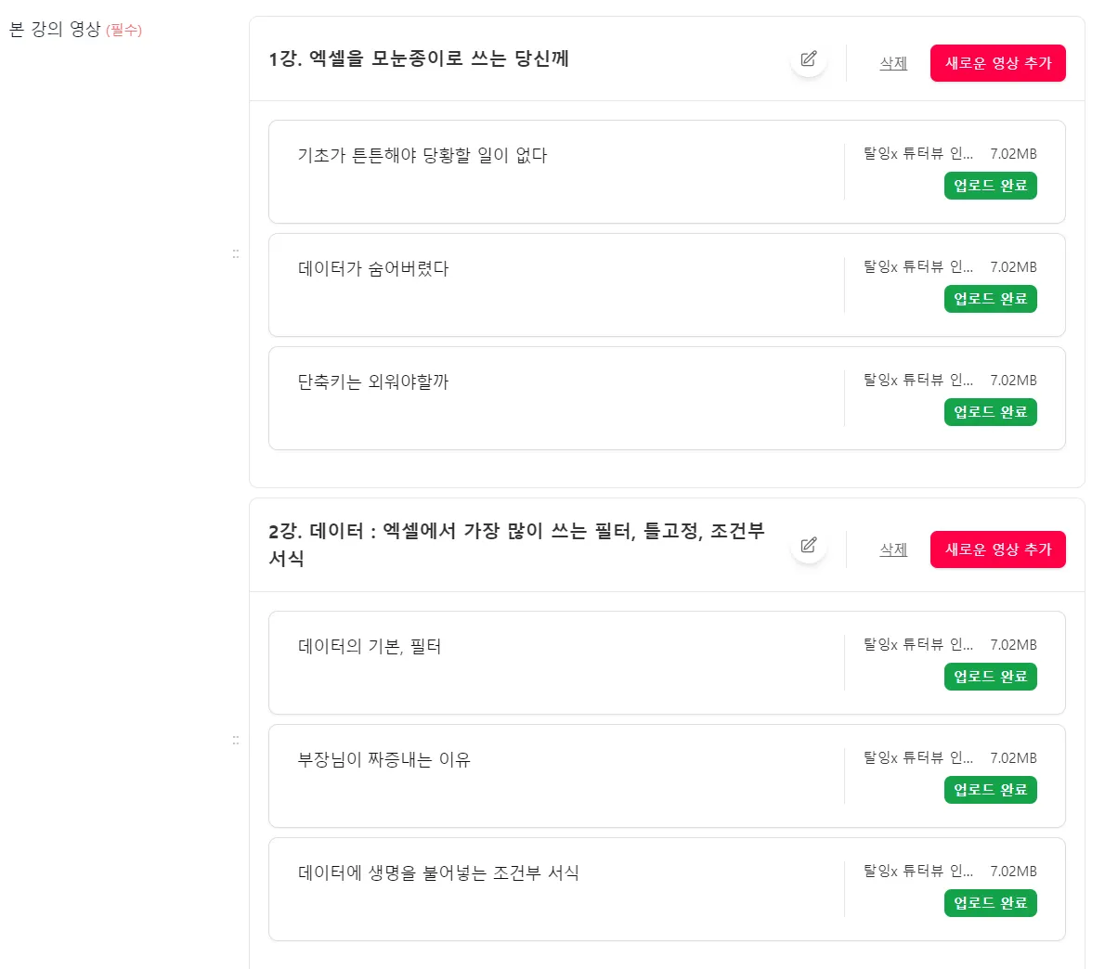This screenshot has width=1105, height=969.
Task: Delete the 1강 lecture via 삭제 link
Action: [893, 63]
